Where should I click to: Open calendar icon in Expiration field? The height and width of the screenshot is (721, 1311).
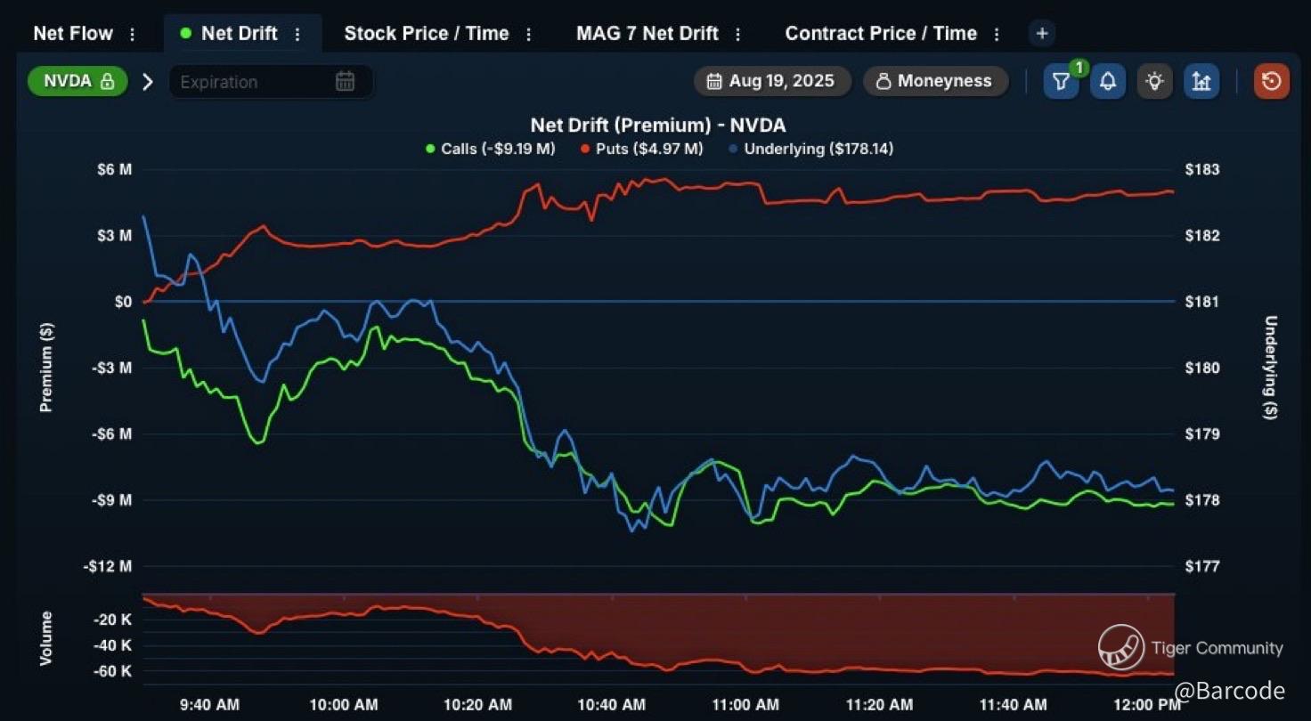pyautogui.click(x=345, y=82)
